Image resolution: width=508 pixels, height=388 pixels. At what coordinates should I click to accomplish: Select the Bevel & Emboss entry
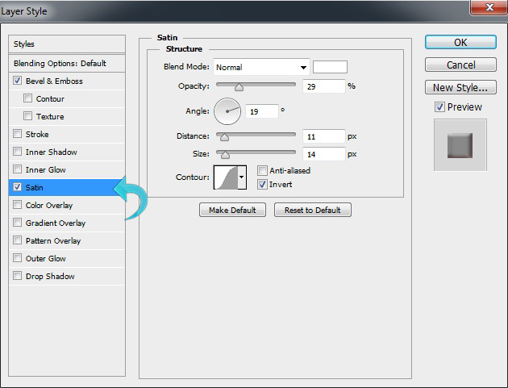(x=54, y=81)
